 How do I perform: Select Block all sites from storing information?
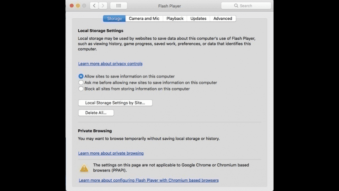(x=81, y=89)
